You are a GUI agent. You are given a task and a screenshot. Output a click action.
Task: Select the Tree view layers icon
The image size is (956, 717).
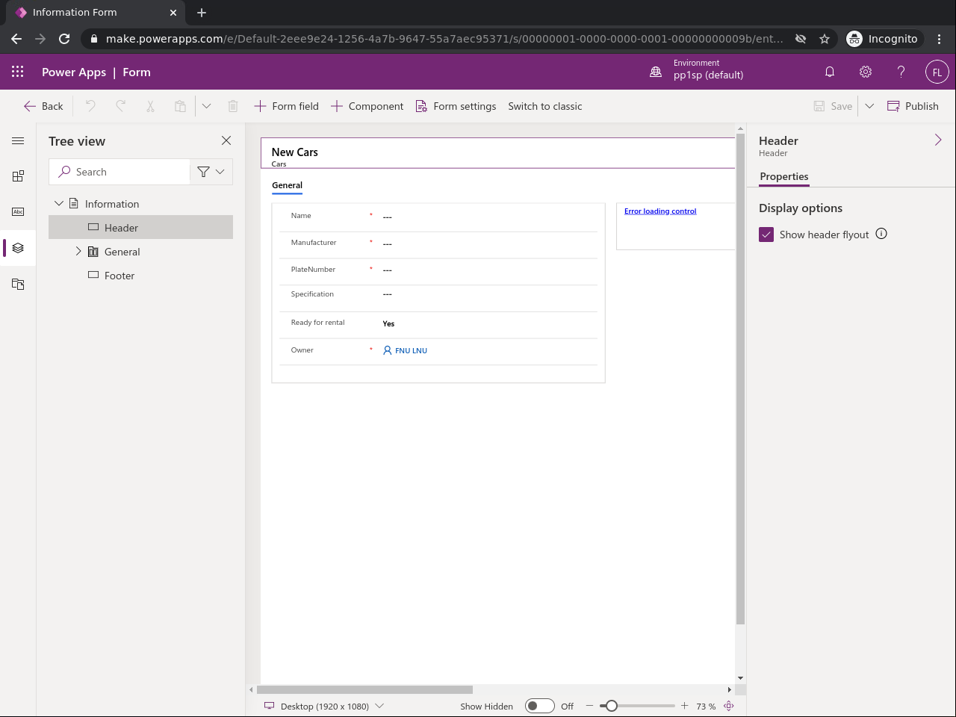[18, 248]
